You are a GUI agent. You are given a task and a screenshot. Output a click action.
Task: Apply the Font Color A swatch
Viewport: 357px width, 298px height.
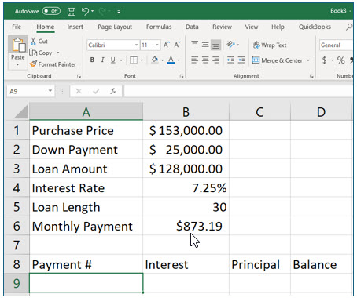click(171, 60)
